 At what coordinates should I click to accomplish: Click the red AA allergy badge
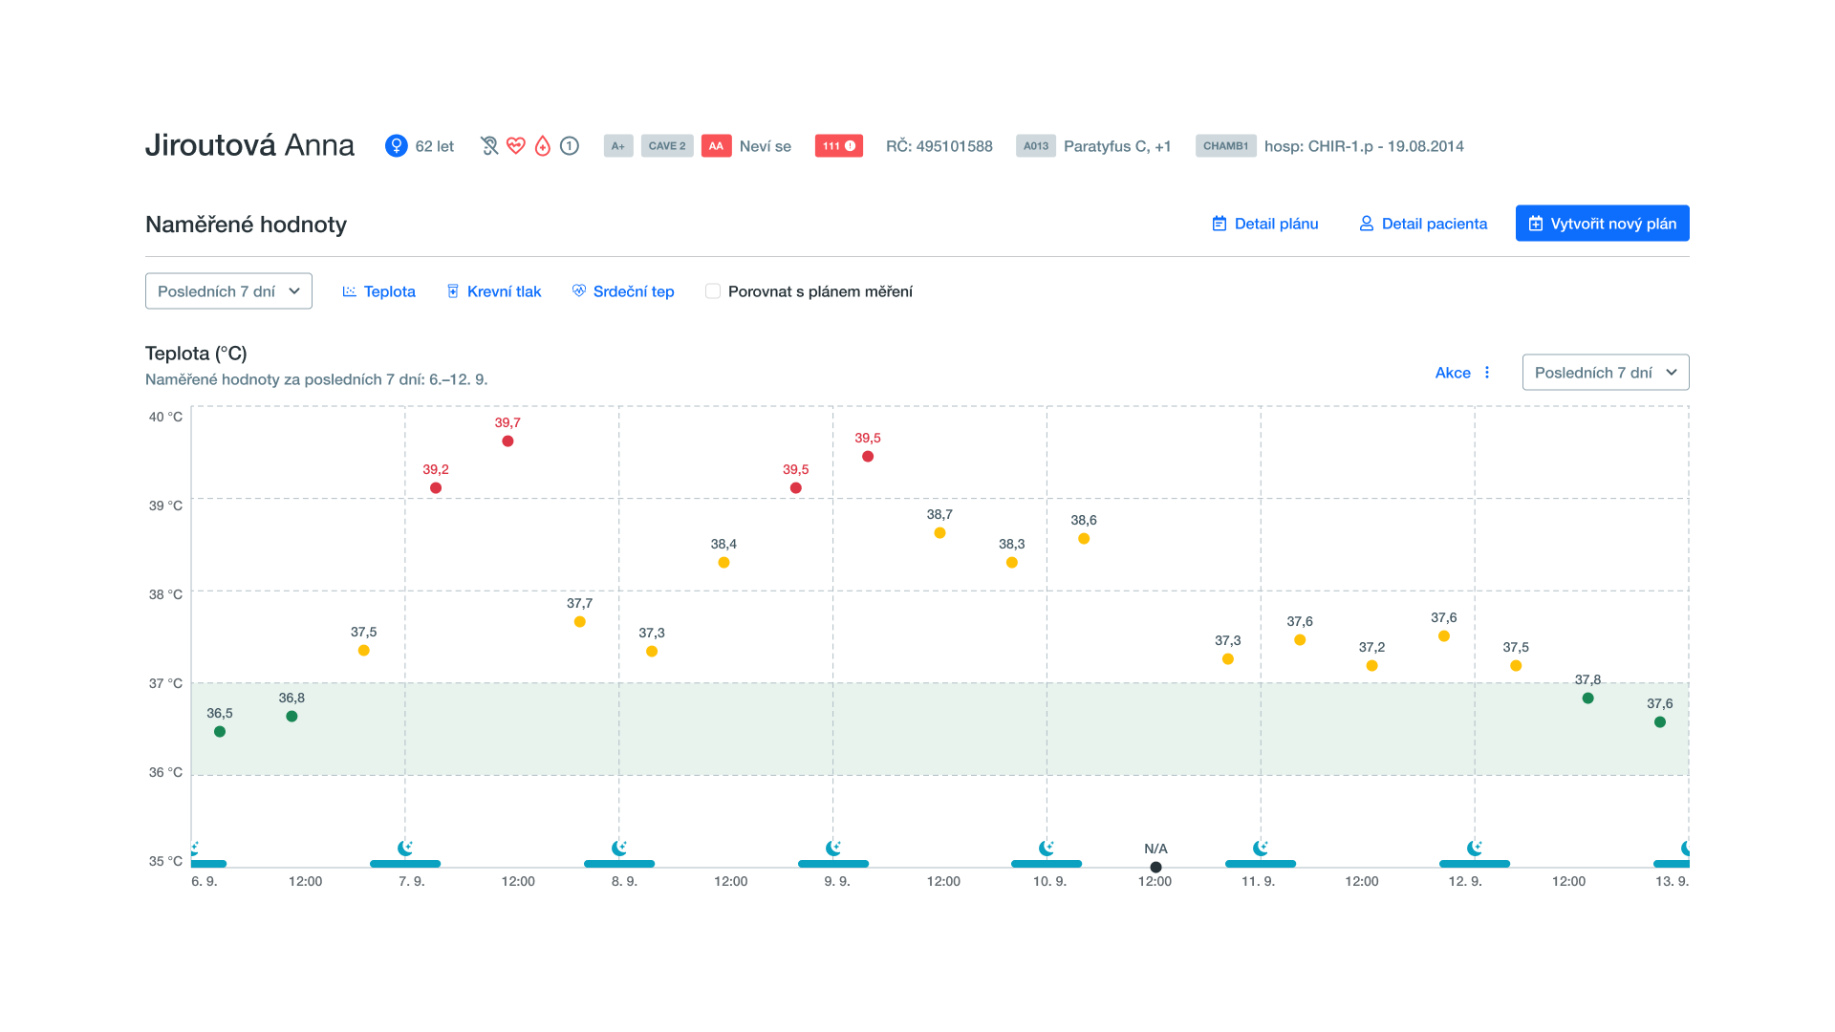(x=716, y=146)
